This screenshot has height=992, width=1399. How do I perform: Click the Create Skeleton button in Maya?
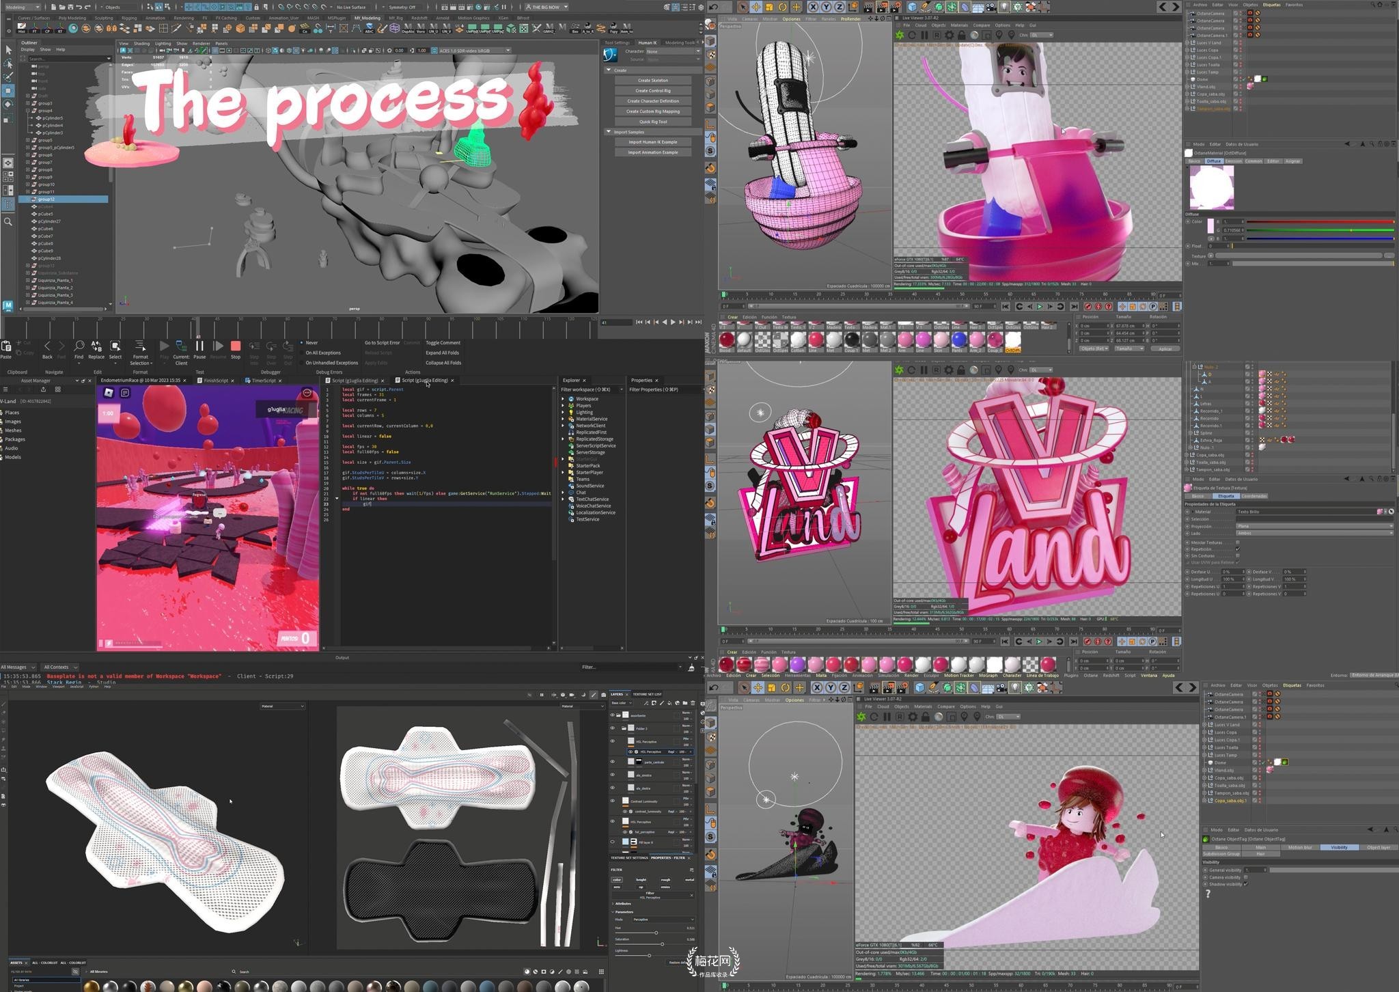pyautogui.click(x=653, y=80)
